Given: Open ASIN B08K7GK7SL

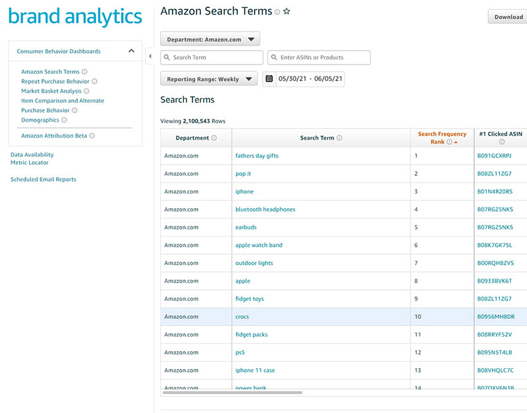Looking at the screenshot, I should [x=495, y=245].
